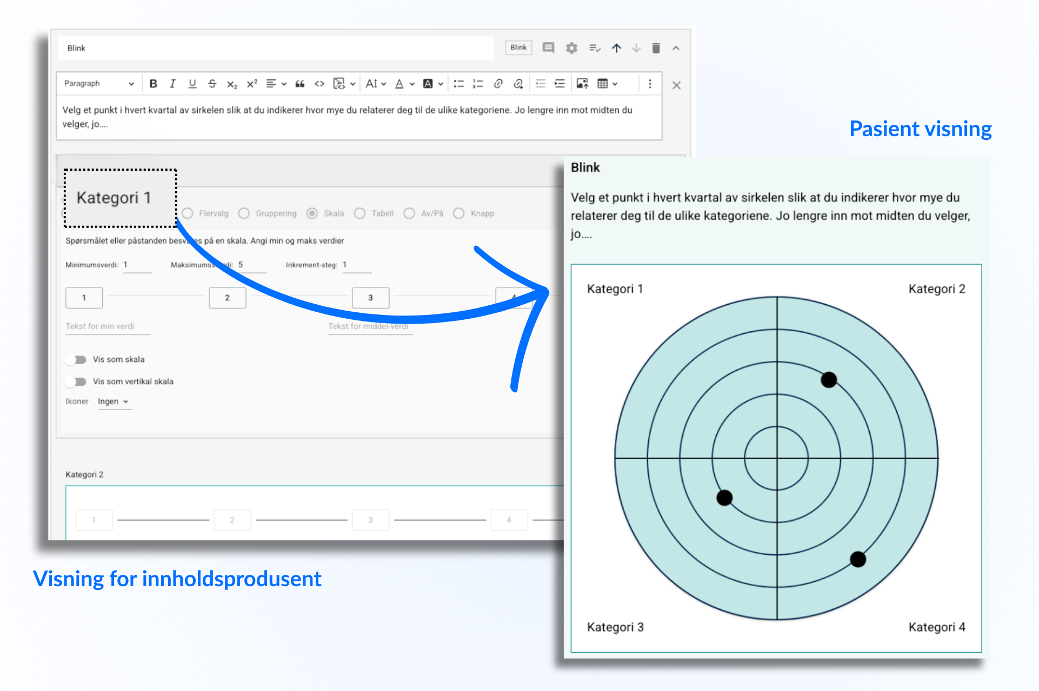Select the Tabell answer type
The width and height of the screenshot is (1039, 691).
coord(360,213)
